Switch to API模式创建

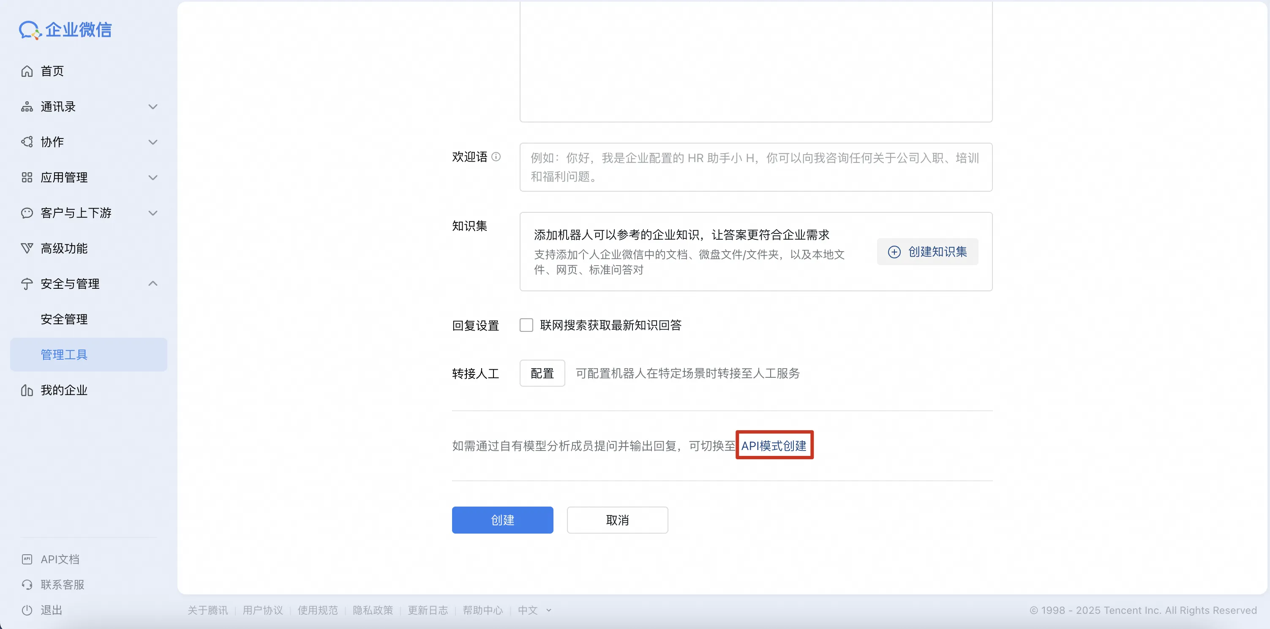(774, 445)
